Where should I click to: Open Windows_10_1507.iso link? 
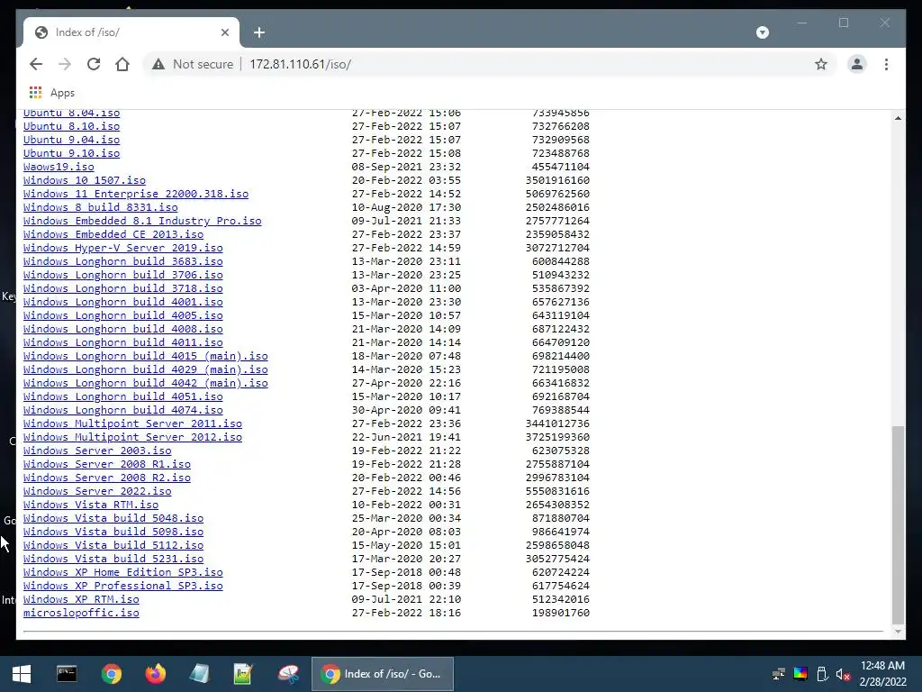pos(84,180)
